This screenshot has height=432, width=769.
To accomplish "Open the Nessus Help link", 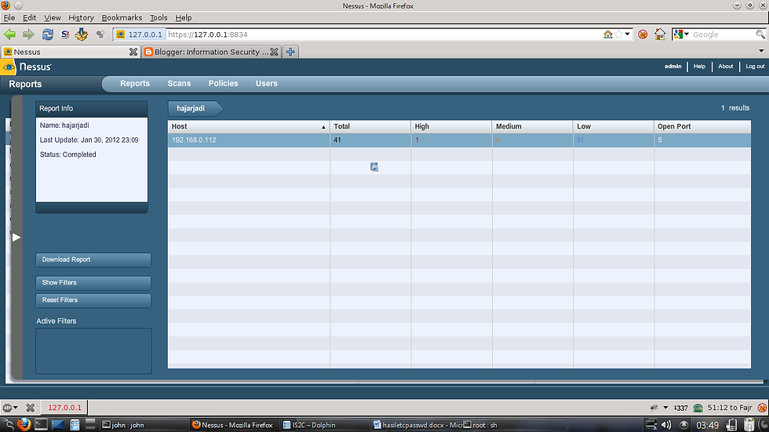I will tap(699, 66).
